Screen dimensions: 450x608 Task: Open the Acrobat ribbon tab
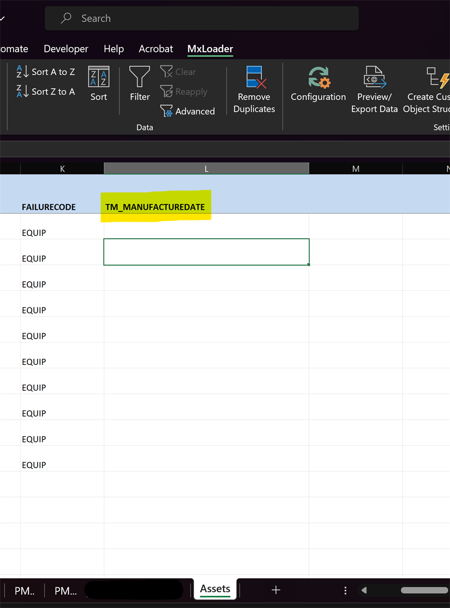(155, 49)
